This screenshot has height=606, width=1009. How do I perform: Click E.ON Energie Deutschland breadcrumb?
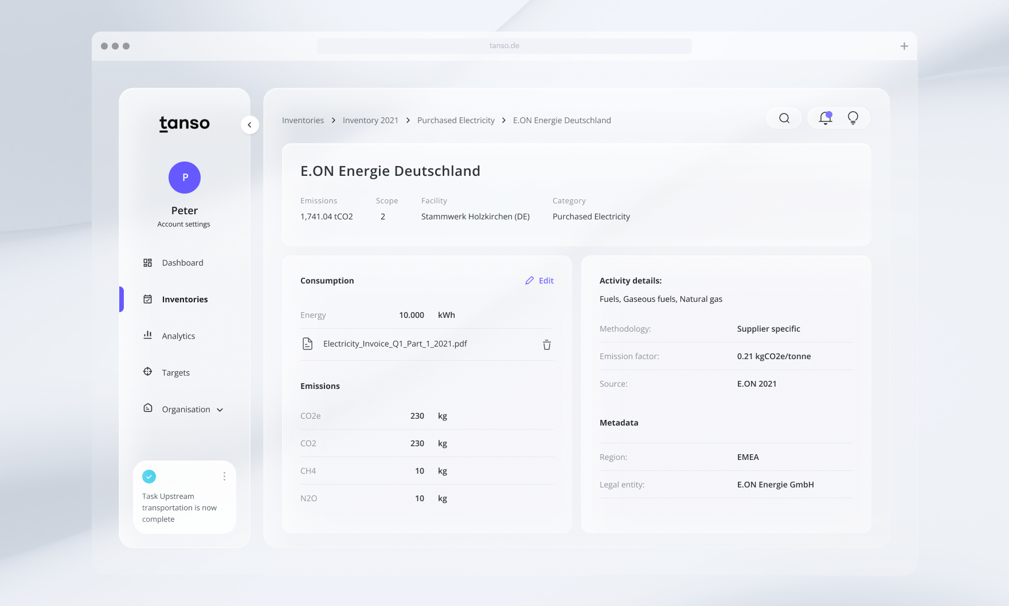(562, 120)
